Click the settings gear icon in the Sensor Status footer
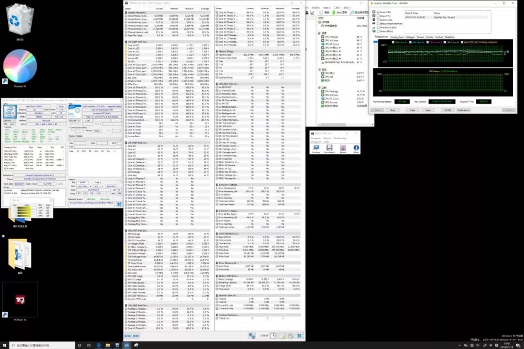524x349 pixels. pos(291,336)
